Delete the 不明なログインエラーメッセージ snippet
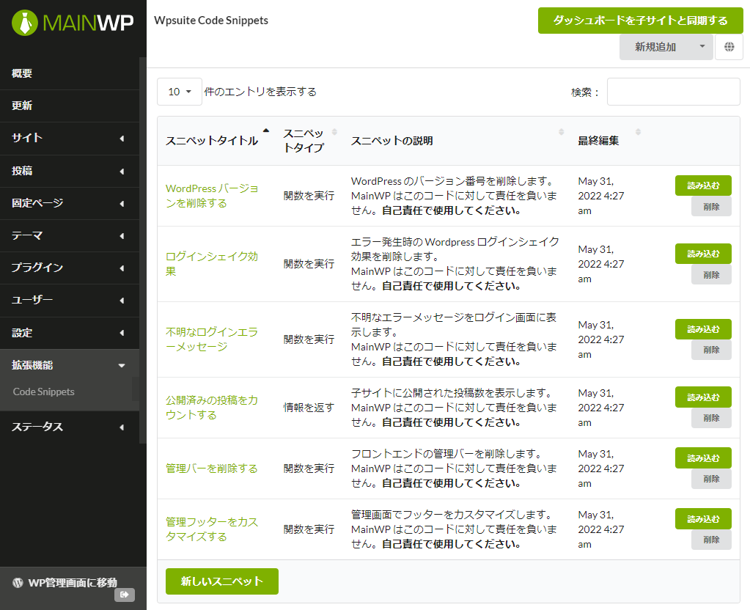This screenshot has width=750, height=610. click(711, 350)
